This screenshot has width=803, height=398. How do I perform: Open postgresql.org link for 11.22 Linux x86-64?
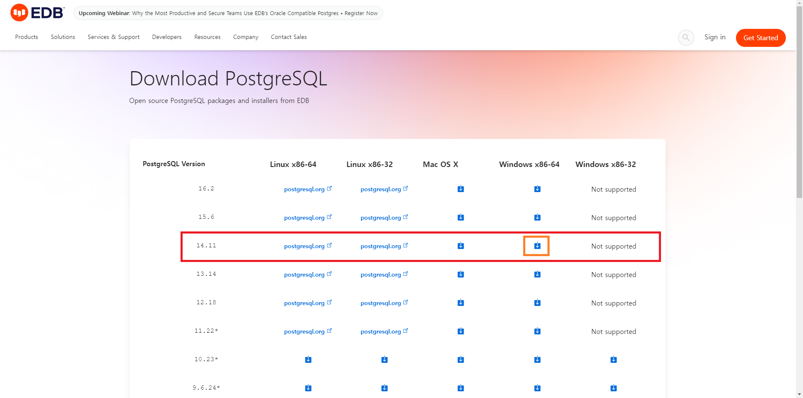coord(308,331)
